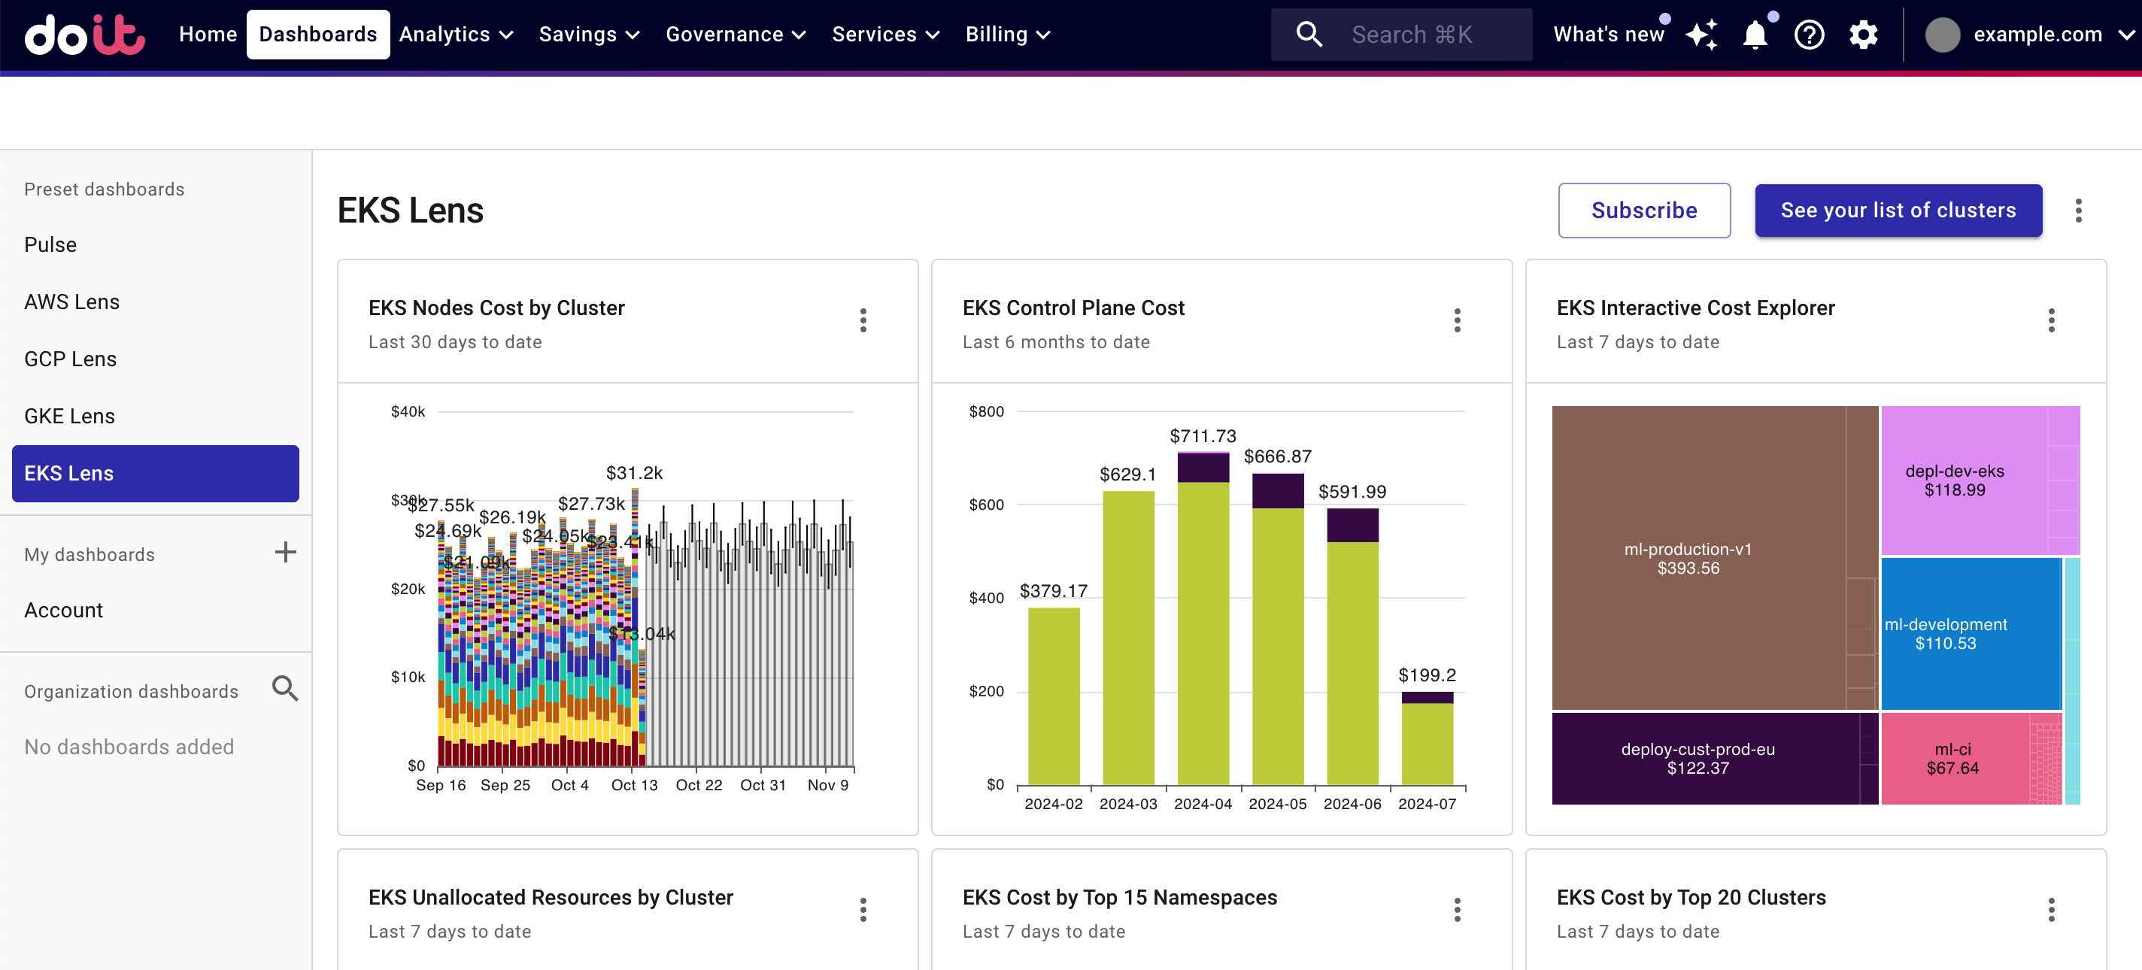The width and height of the screenshot is (2142, 970).
Task: Add a new dashboard with plus icon
Action: pyautogui.click(x=285, y=552)
